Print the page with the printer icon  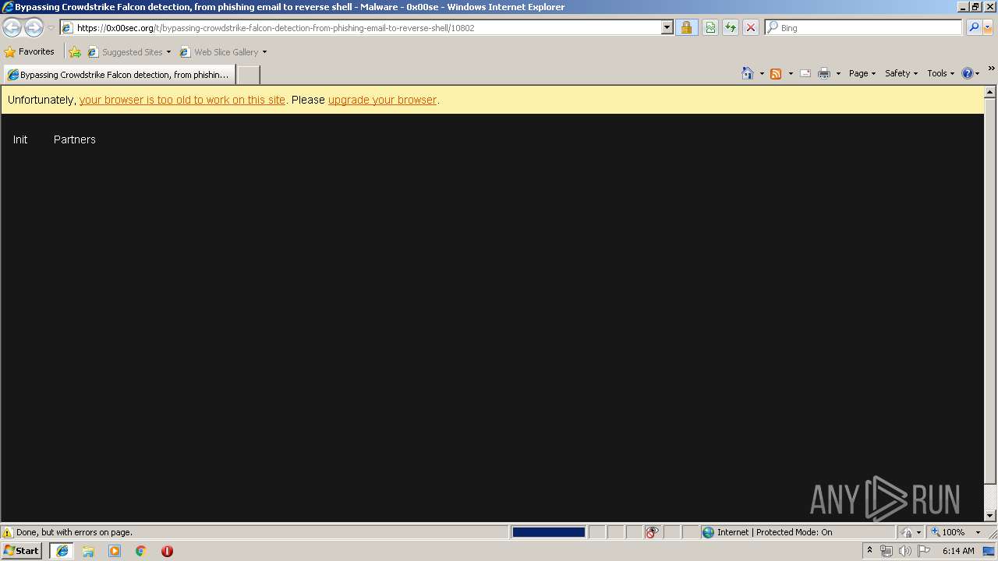tap(824, 73)
